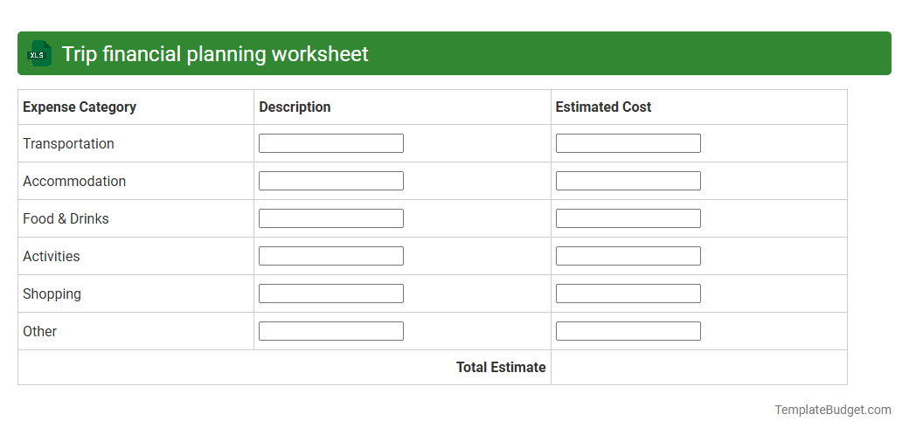Focus the Transportation estimated cost field
Viewport: 909px width, 435px height.
pos(628,143)
